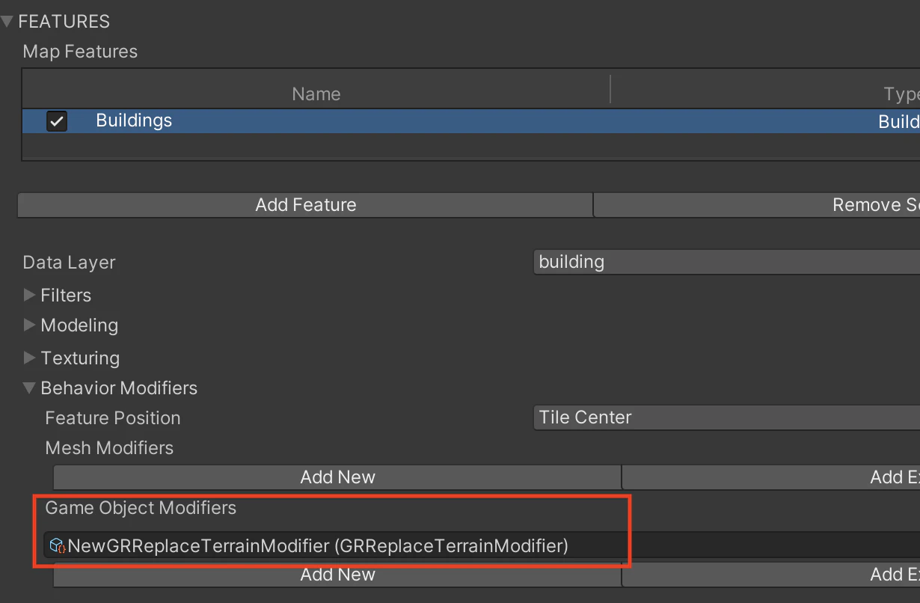Viewport: 920px width, 603px height.
Task: Collapse the FEATURES section foldout
Action: (7, 22)
